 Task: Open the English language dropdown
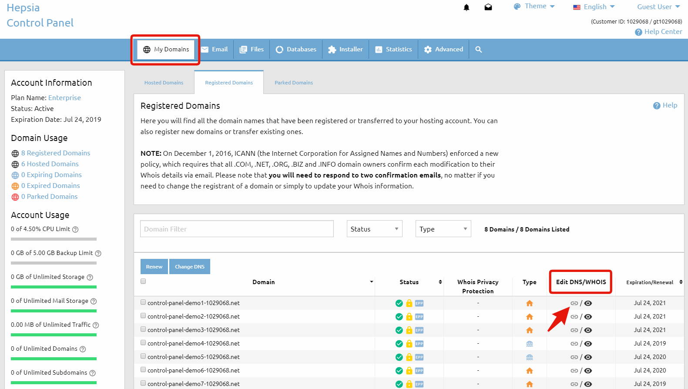coord(594,7)
